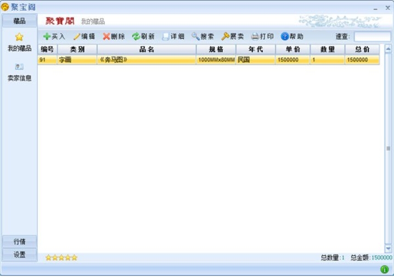This screenshot has width=394, height=277.
Task: Click the 编辑 edit pencil icon
Action: pyautogui.click(x=77, y=36)
